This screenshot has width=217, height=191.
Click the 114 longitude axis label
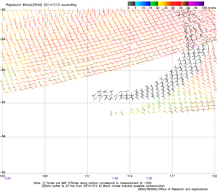(x=130, y=176)
